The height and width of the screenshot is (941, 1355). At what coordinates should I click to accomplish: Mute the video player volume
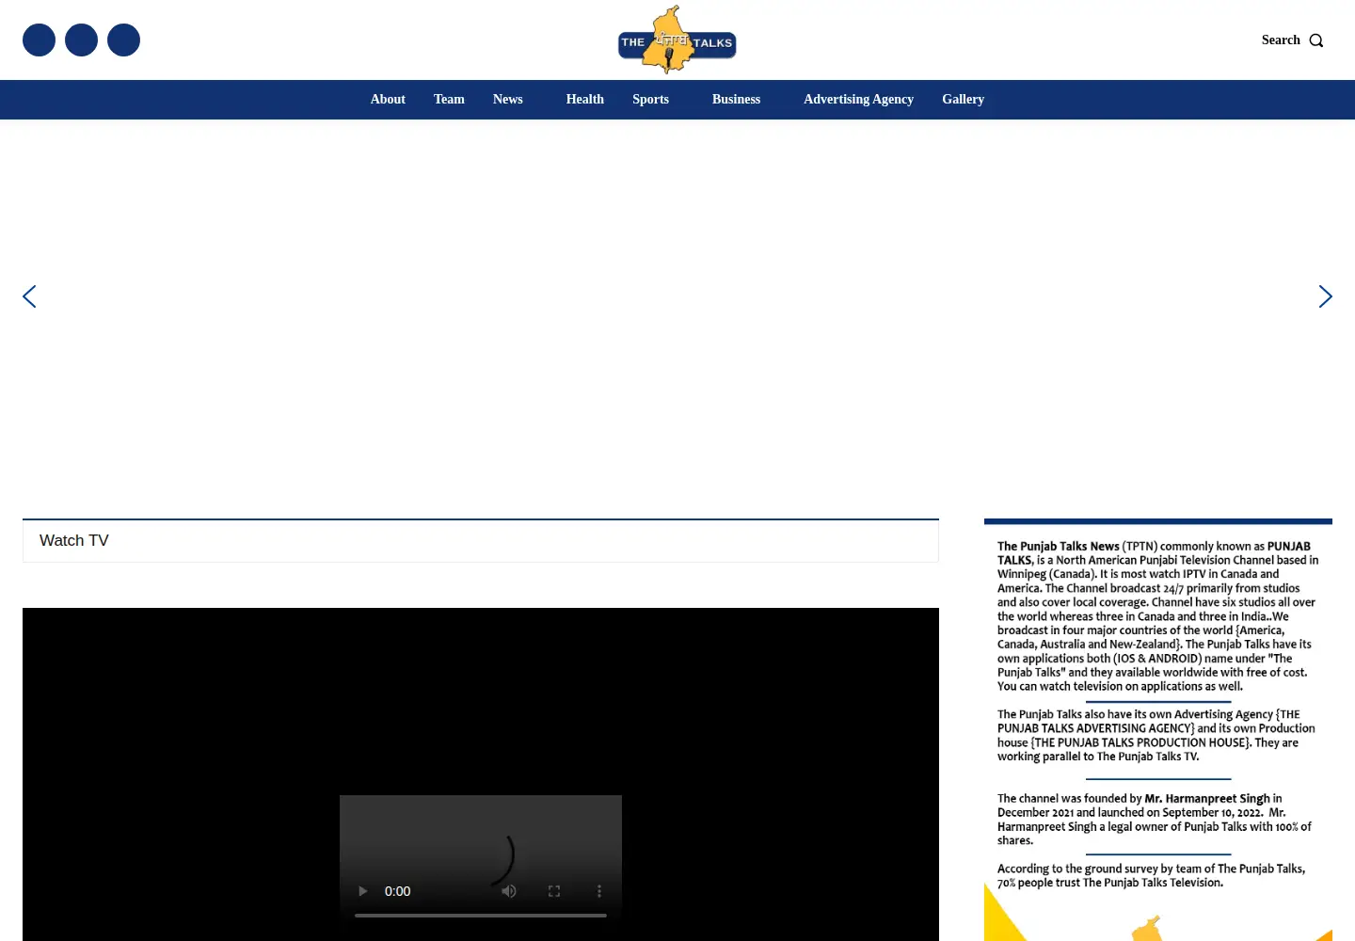coord(509,891)
